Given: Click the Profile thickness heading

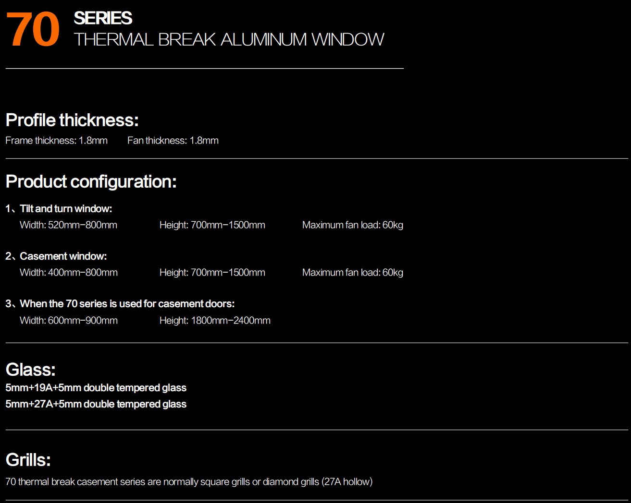Looking at the screenshot, I should point(72,120).
